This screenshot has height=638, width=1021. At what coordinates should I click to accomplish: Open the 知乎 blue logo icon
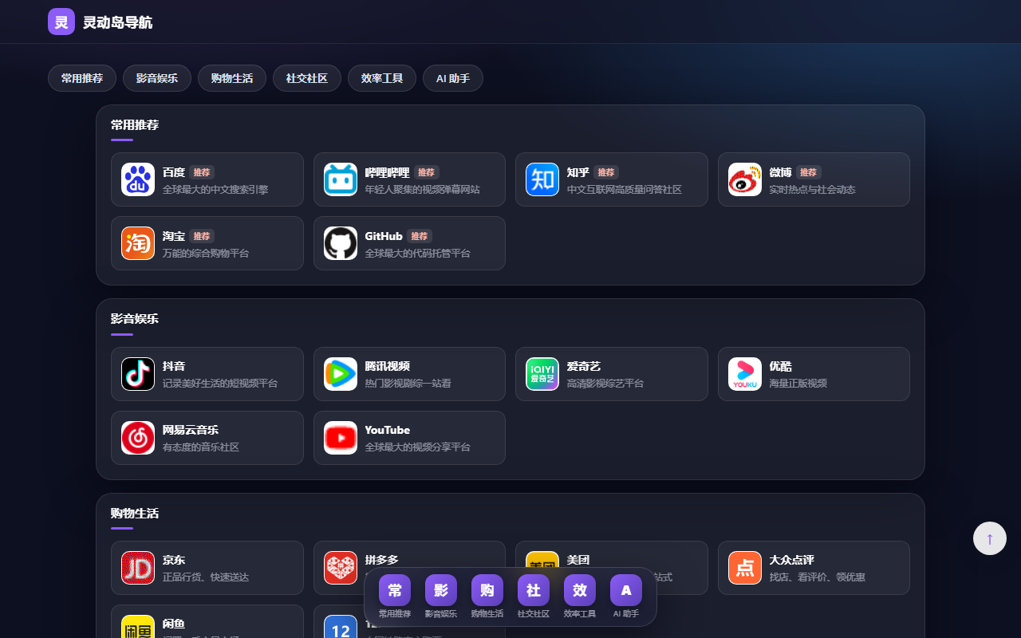(542, 179)
